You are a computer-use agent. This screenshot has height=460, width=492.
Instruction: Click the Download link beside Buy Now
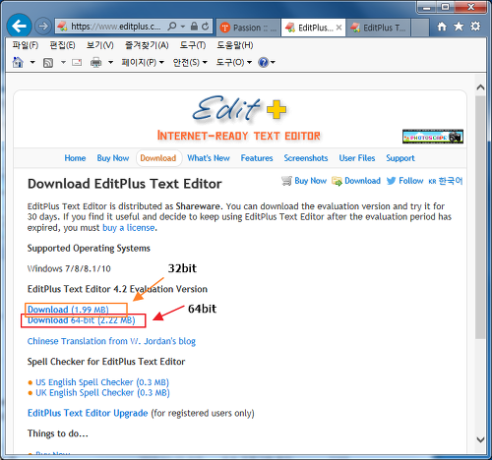click(356, 181)
